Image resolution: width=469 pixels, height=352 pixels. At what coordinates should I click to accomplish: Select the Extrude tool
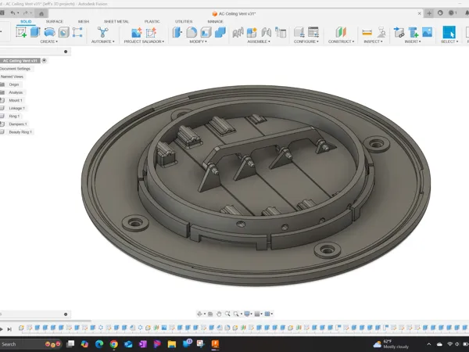pyautogui.click(x=35, y=32)
